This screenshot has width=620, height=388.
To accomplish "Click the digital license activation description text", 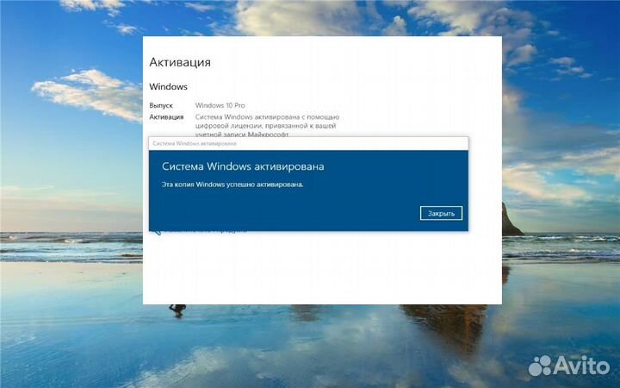I will [267, 126].
